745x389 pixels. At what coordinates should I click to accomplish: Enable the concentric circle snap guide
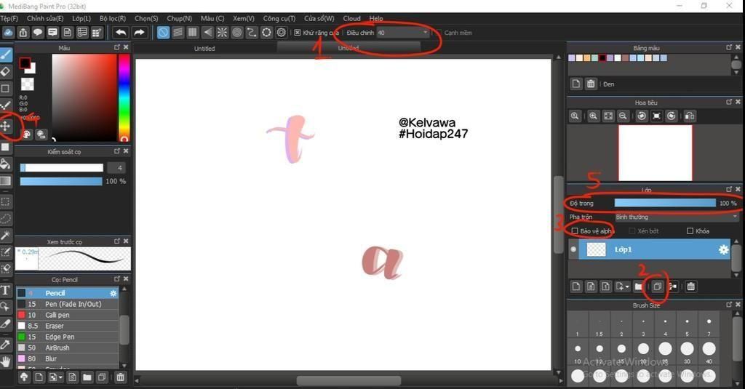click(236, 32)
